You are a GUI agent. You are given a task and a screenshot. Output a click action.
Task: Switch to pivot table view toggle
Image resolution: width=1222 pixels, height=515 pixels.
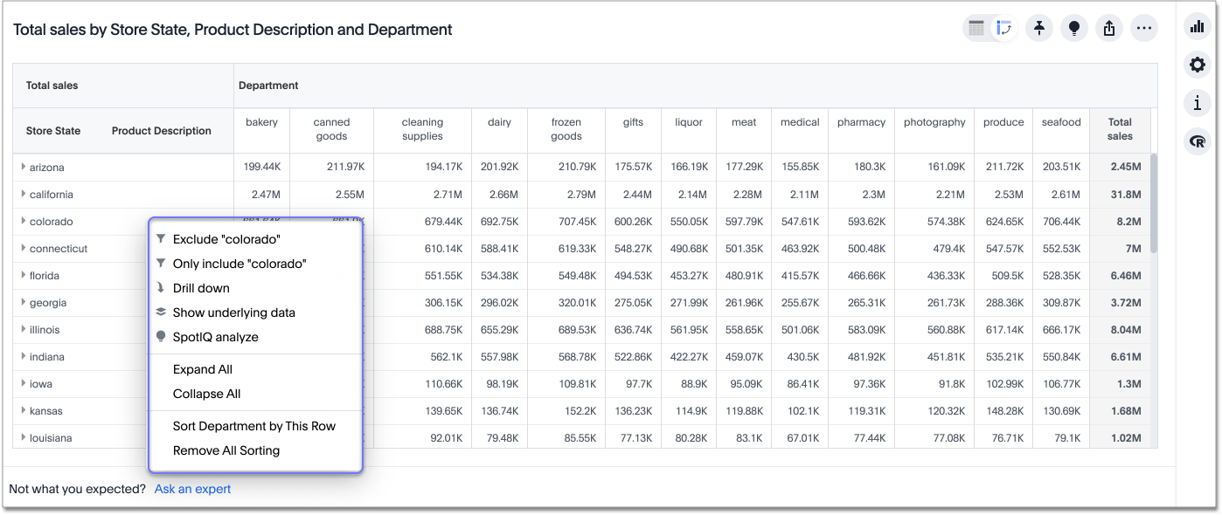pyautogui.click(x=1003, y=28)
